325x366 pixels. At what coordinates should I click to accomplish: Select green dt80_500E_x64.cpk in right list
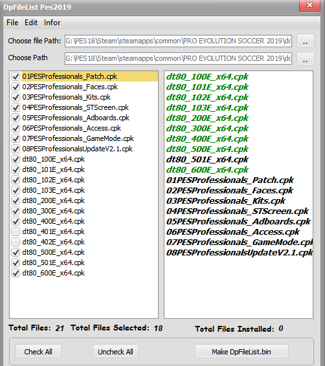click(x=207, y=149)
